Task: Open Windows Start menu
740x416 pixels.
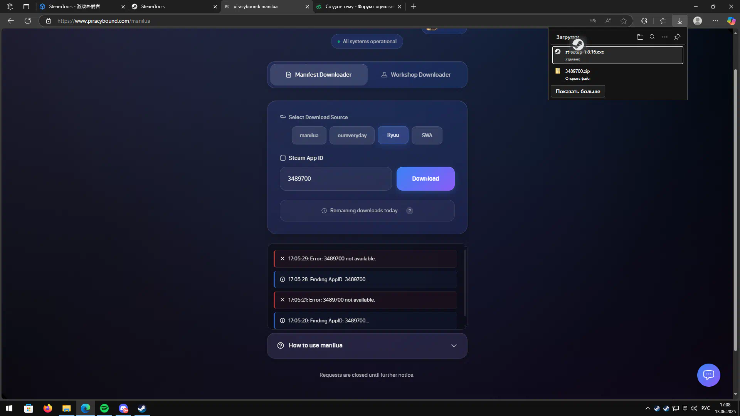Action: (x=9, y=408)
